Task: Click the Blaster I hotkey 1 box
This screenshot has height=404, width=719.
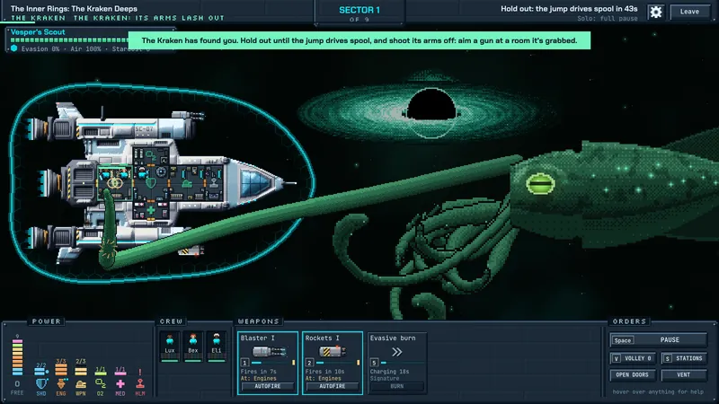Action: pyautogui.click(x=244, y=363)
